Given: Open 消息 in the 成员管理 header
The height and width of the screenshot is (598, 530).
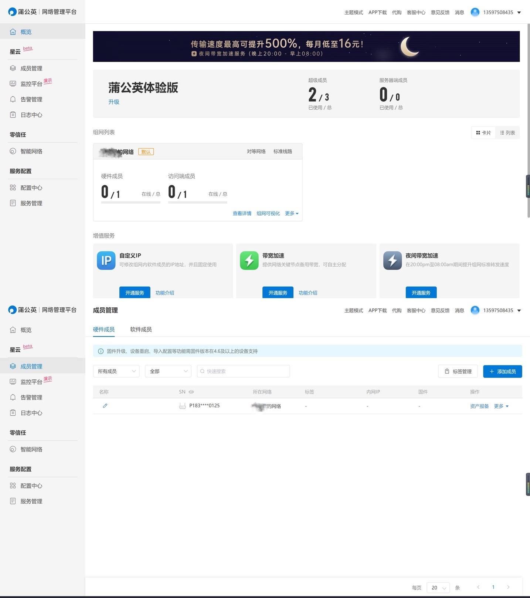Looking at the screenshot, I should tap(459, 311).
